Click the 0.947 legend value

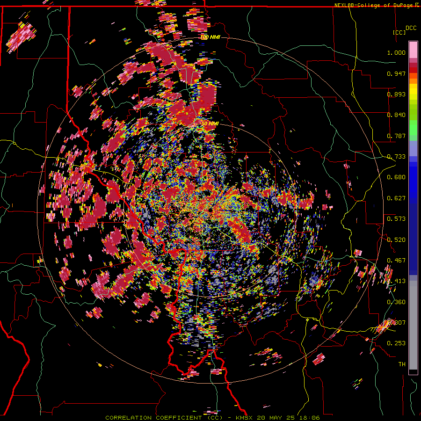pyautogui.click(x=396, y=73)
